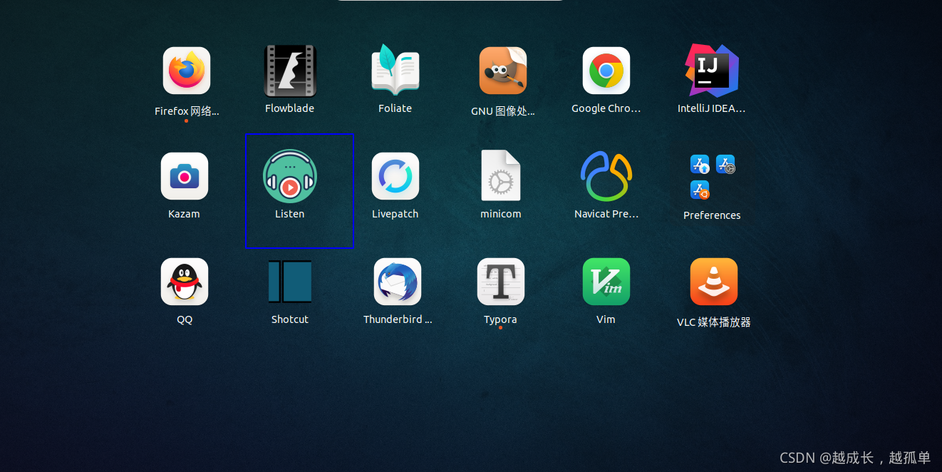
Task: Click the 'IntelliJ IDEA...' label
Action: [712, 108]
